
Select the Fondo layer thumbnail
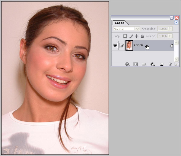[129, 45]
